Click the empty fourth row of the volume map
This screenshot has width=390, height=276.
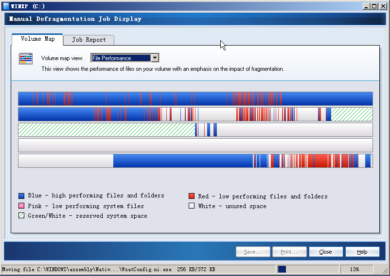tap(195, 145)
